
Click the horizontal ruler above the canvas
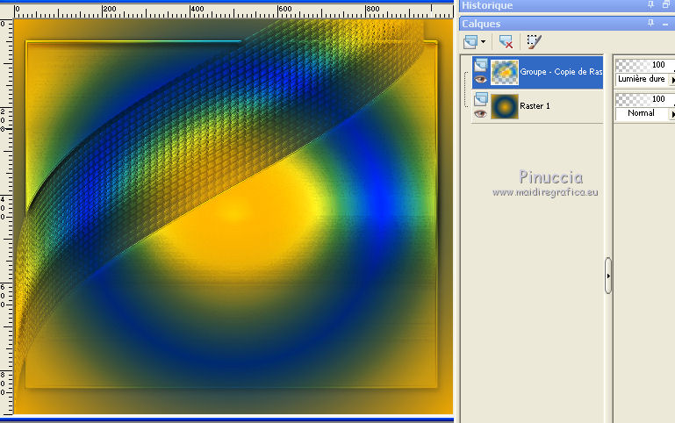pos(233,11)
